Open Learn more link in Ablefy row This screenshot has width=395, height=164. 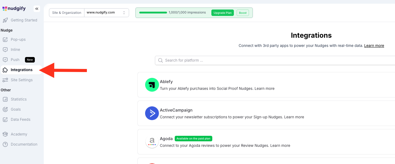point(264,89)
